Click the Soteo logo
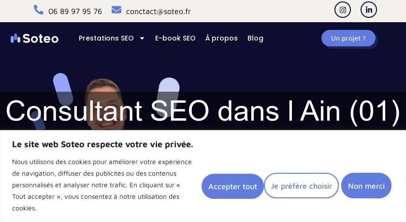406x222 pixels. (35, 39)
